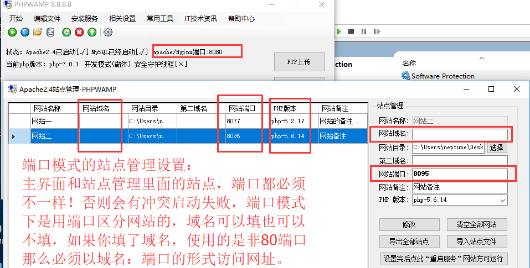Click the php-5.2.17 version cell
The width and height of the screenshot is (530, 268).
[294, 121]
